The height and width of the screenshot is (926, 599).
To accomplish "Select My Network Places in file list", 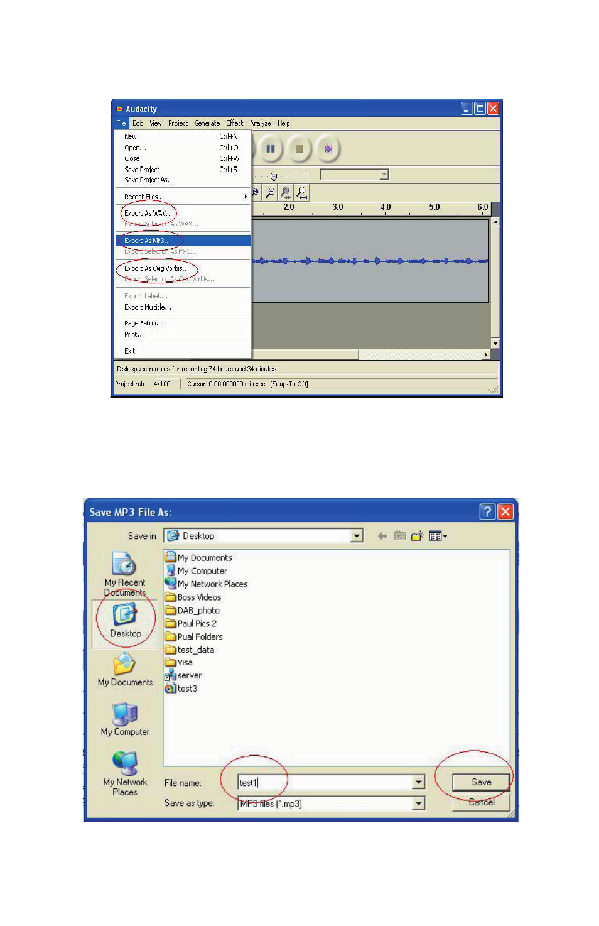I will (206, 584).
